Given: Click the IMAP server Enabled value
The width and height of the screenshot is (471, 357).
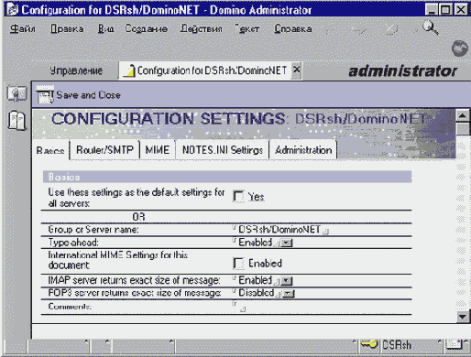Looking at the screenshot, I should 255,280.
